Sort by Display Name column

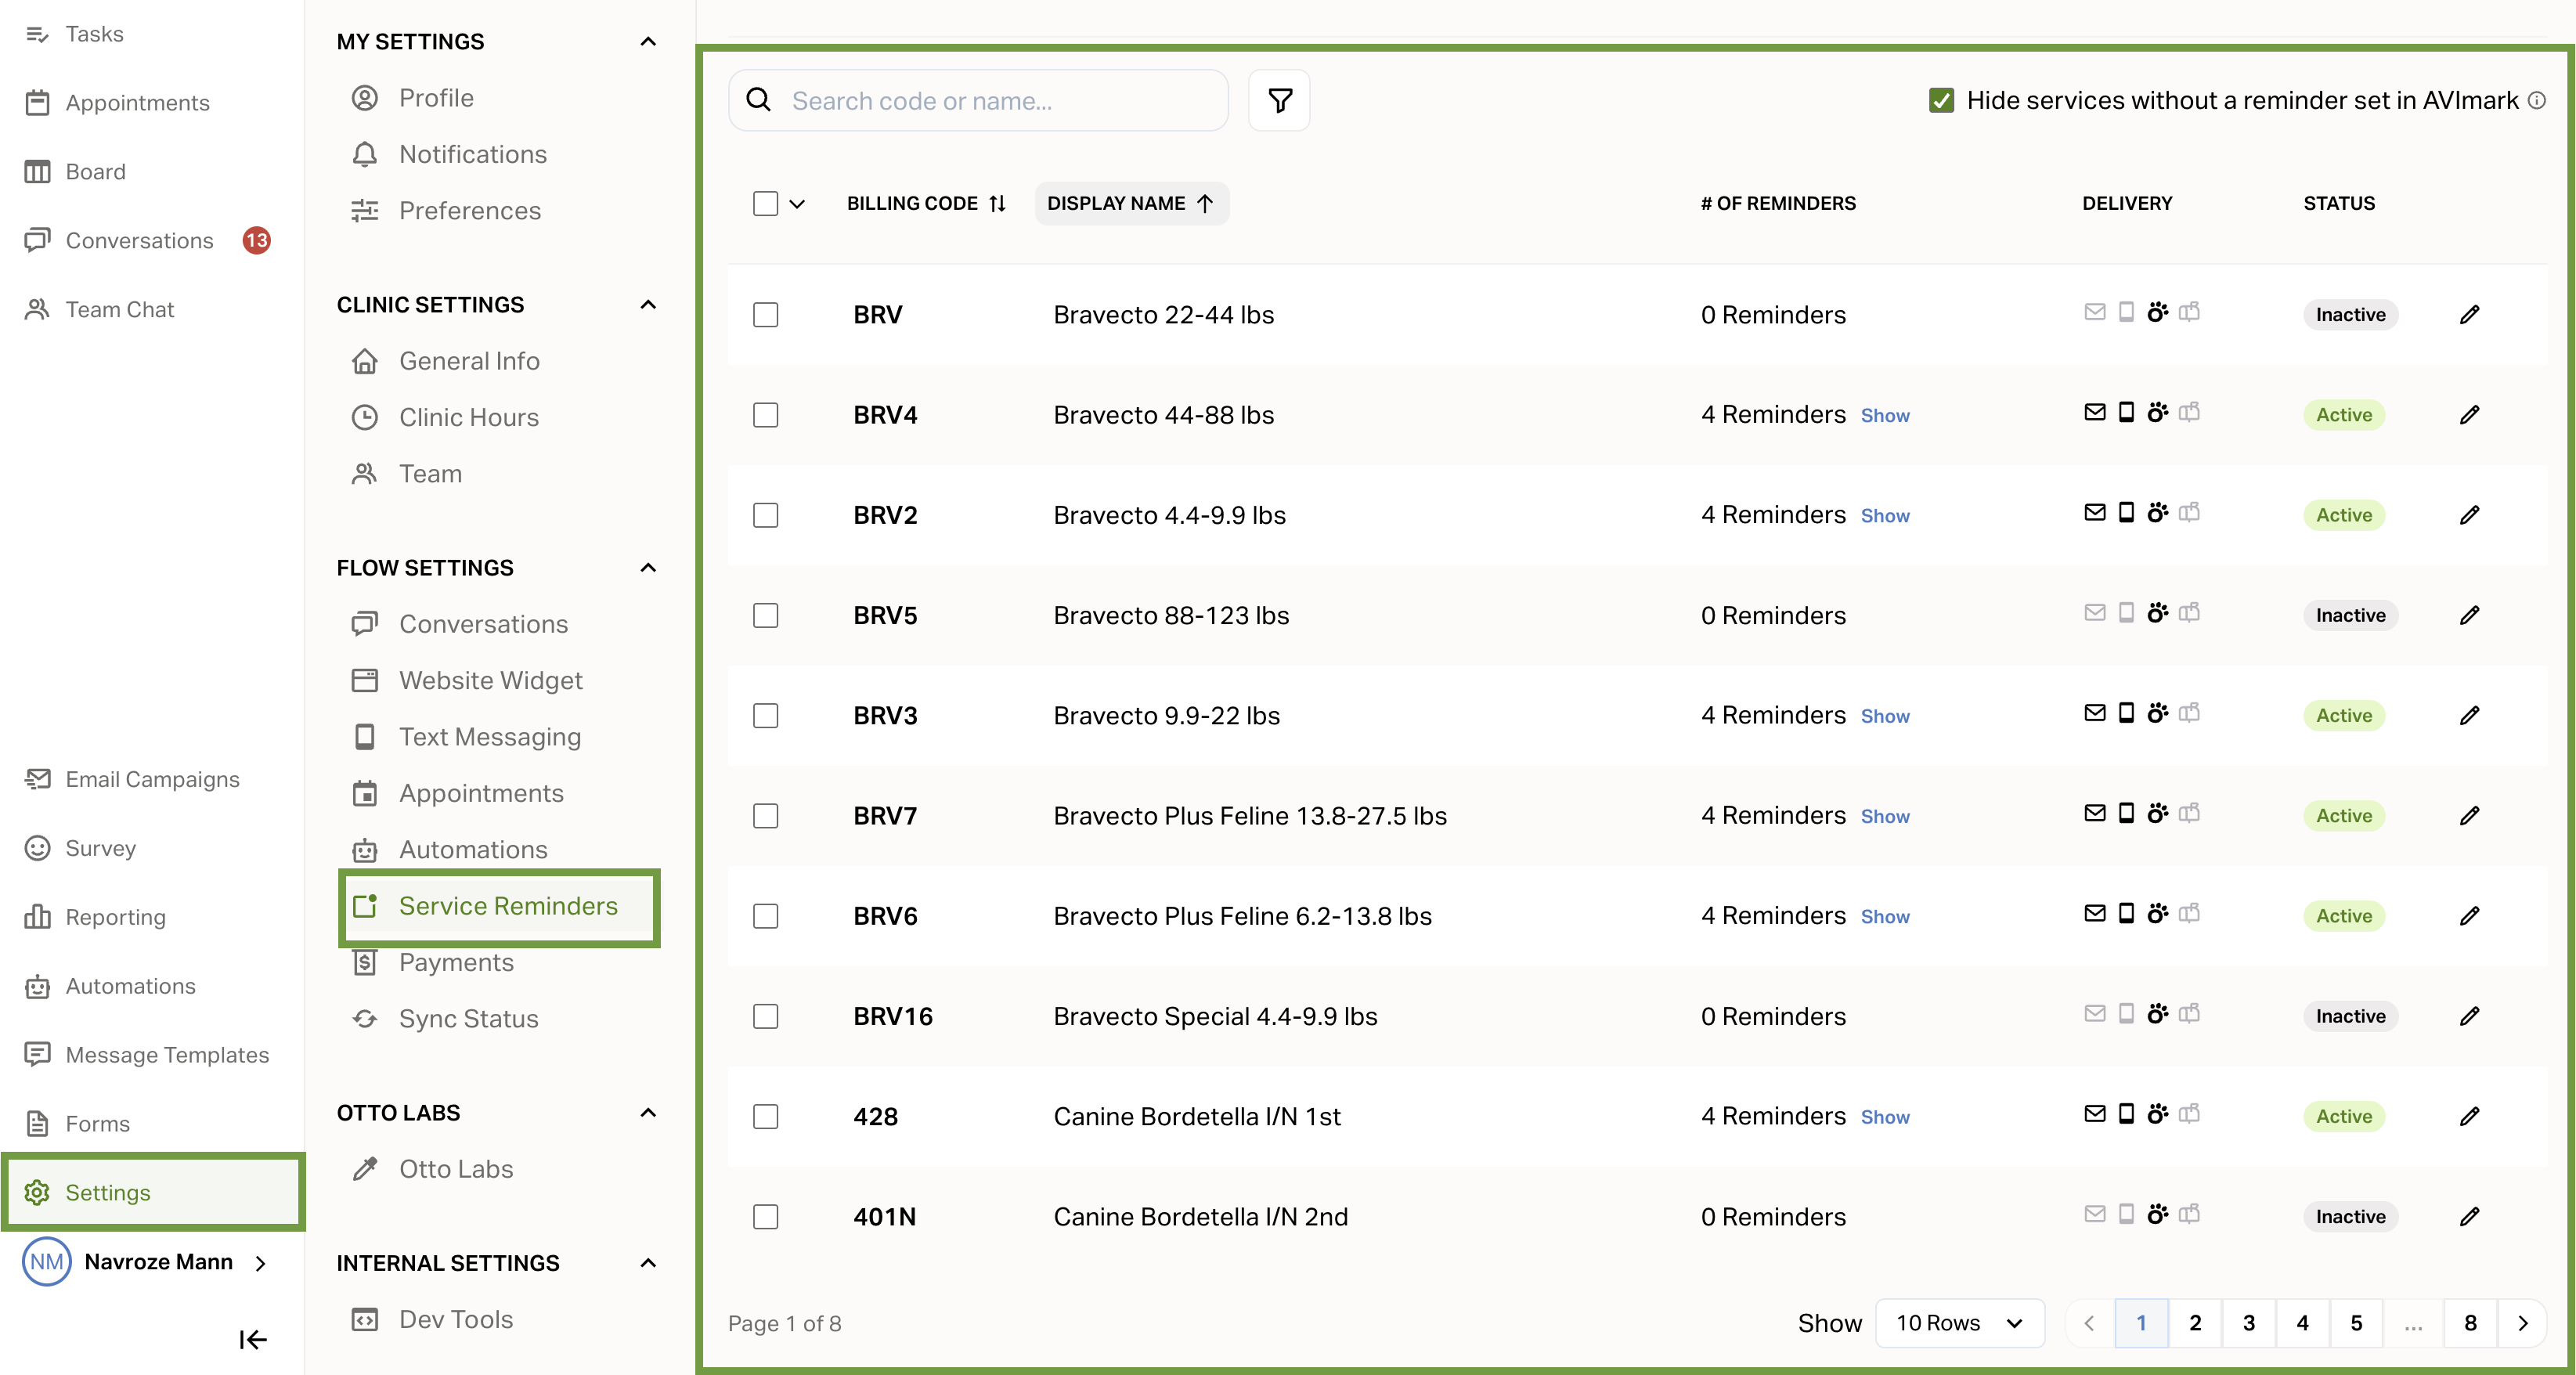point(1131,203)
